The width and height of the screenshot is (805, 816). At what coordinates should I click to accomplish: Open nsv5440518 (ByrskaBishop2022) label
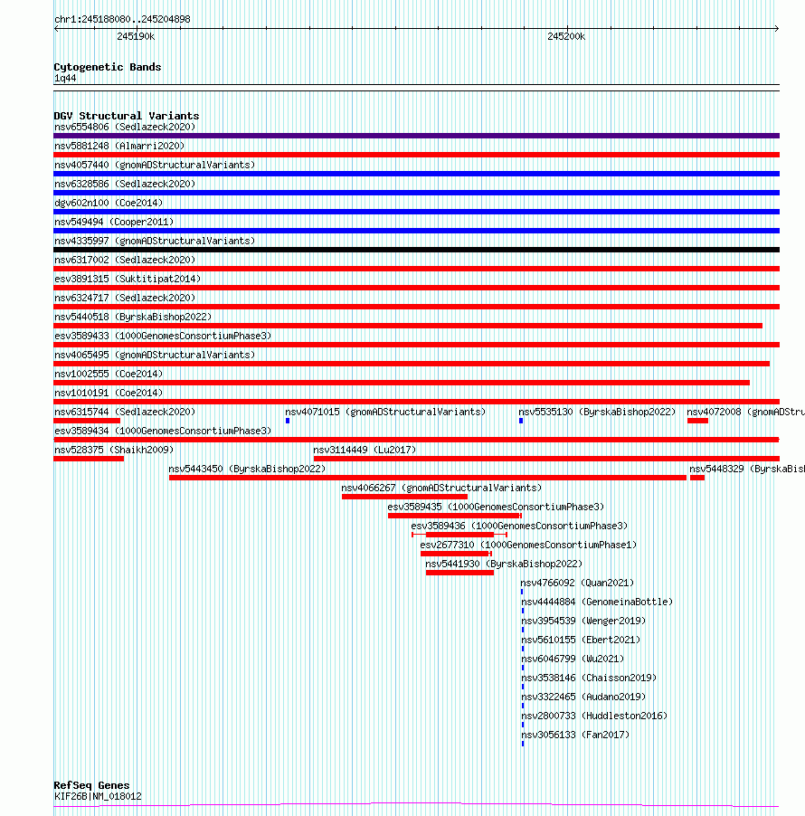[133, 317]
